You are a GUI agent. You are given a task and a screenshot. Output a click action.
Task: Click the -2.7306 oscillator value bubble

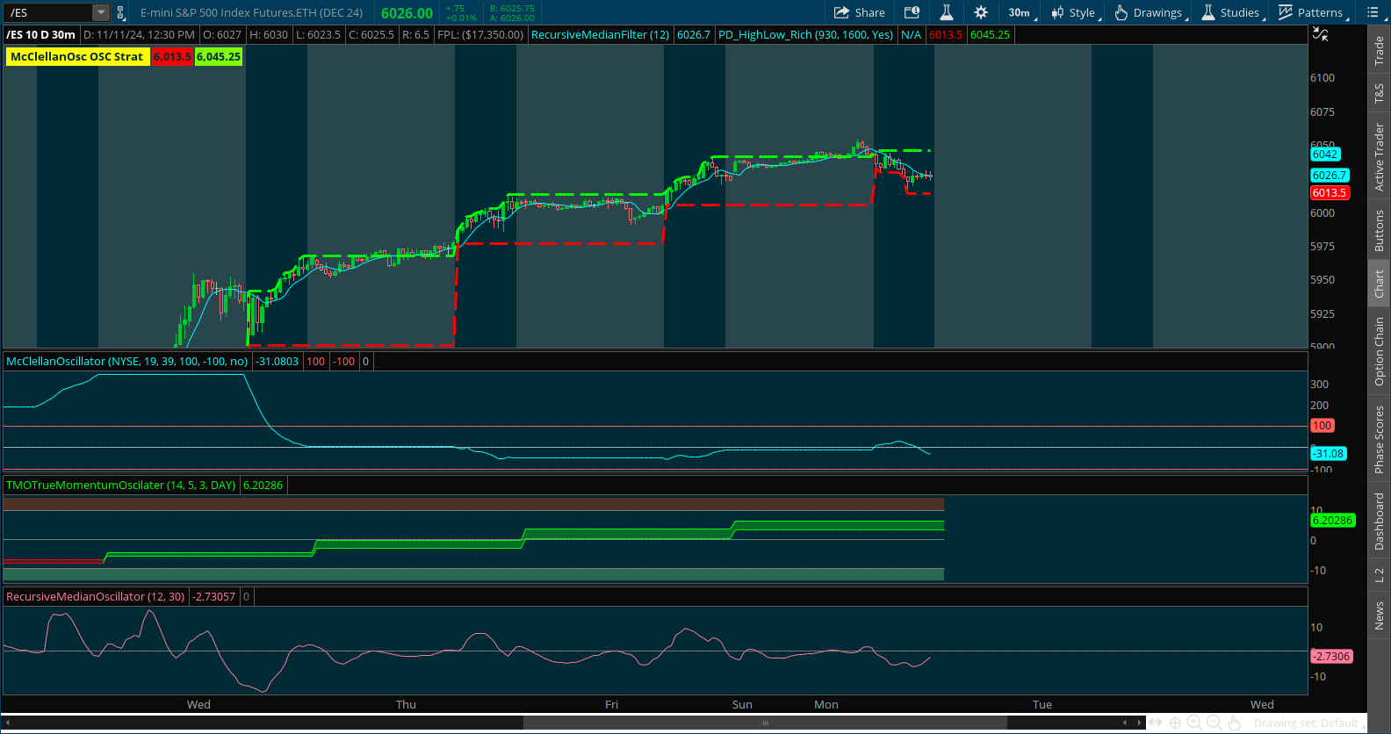pos(1331,657)
